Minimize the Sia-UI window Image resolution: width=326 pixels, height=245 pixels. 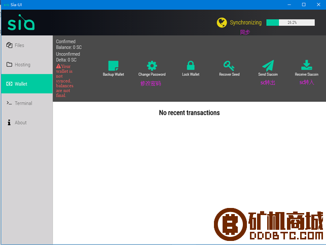(x=289, y=5)
